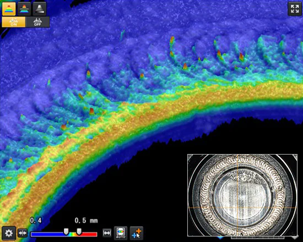Click the upper color-scale handle near 0.5

coord(79,232)
